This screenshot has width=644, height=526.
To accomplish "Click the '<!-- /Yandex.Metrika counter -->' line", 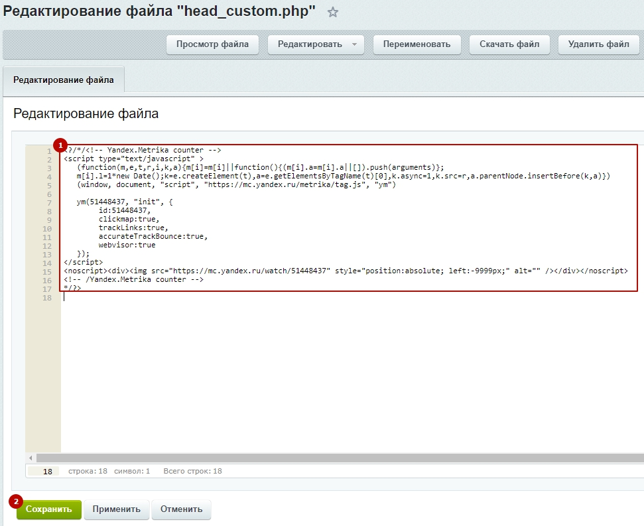I will pos(133,279).
